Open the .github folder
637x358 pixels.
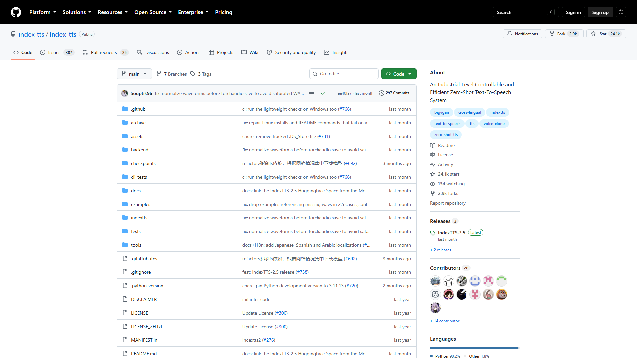[138, 109]
